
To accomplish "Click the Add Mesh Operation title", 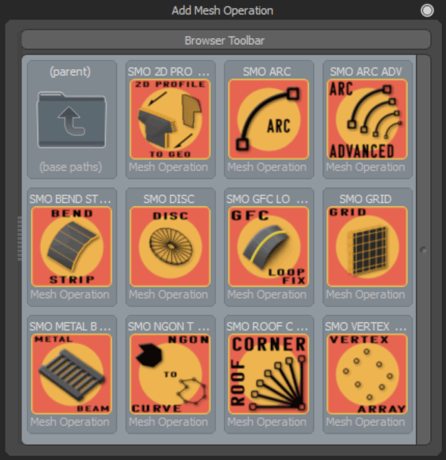I will point(223,10).
